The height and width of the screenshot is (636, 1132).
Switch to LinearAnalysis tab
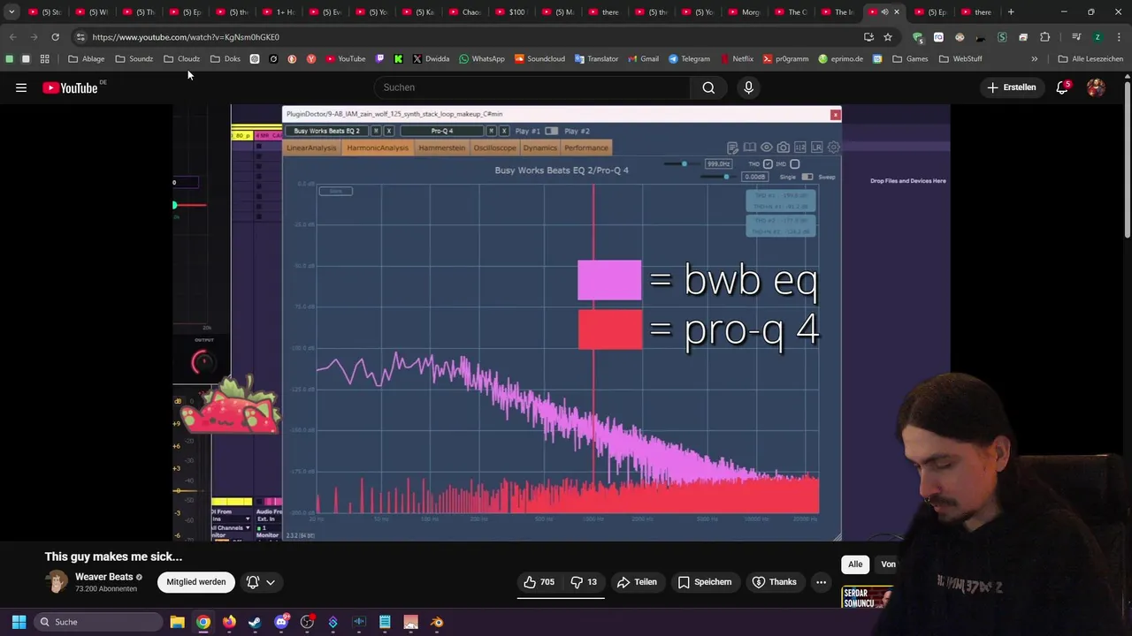coord(311,148)
